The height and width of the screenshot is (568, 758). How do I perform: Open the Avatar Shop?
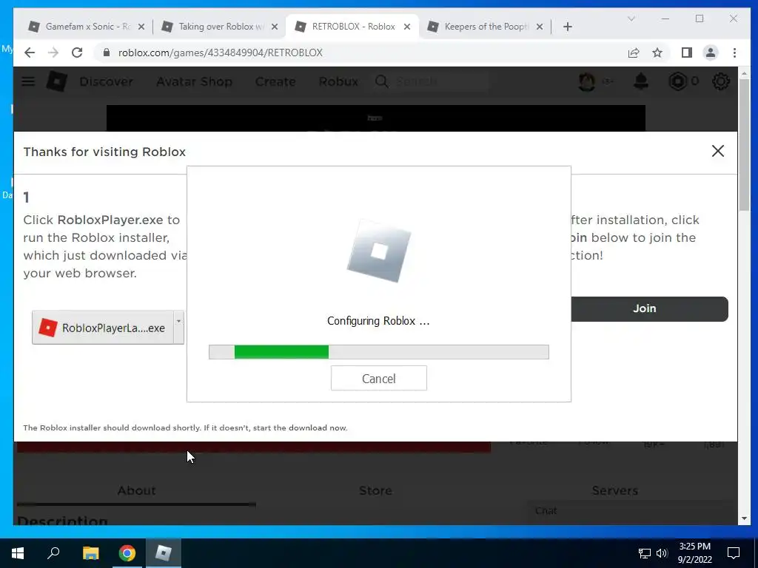point(195,81)
